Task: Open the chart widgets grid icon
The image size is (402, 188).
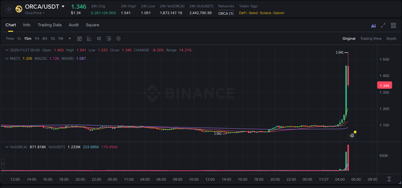Action: point(393,25)
